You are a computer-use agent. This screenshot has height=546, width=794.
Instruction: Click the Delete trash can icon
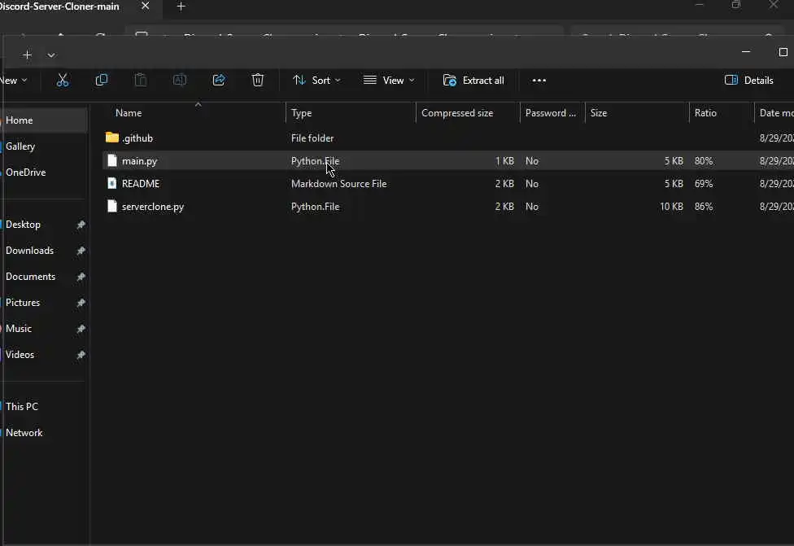(258, 80)
